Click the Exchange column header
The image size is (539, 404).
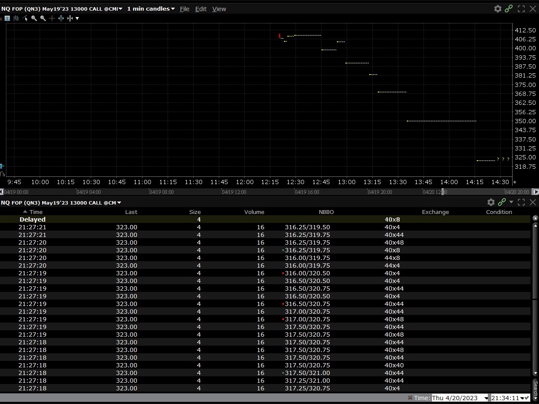[435, 212]
